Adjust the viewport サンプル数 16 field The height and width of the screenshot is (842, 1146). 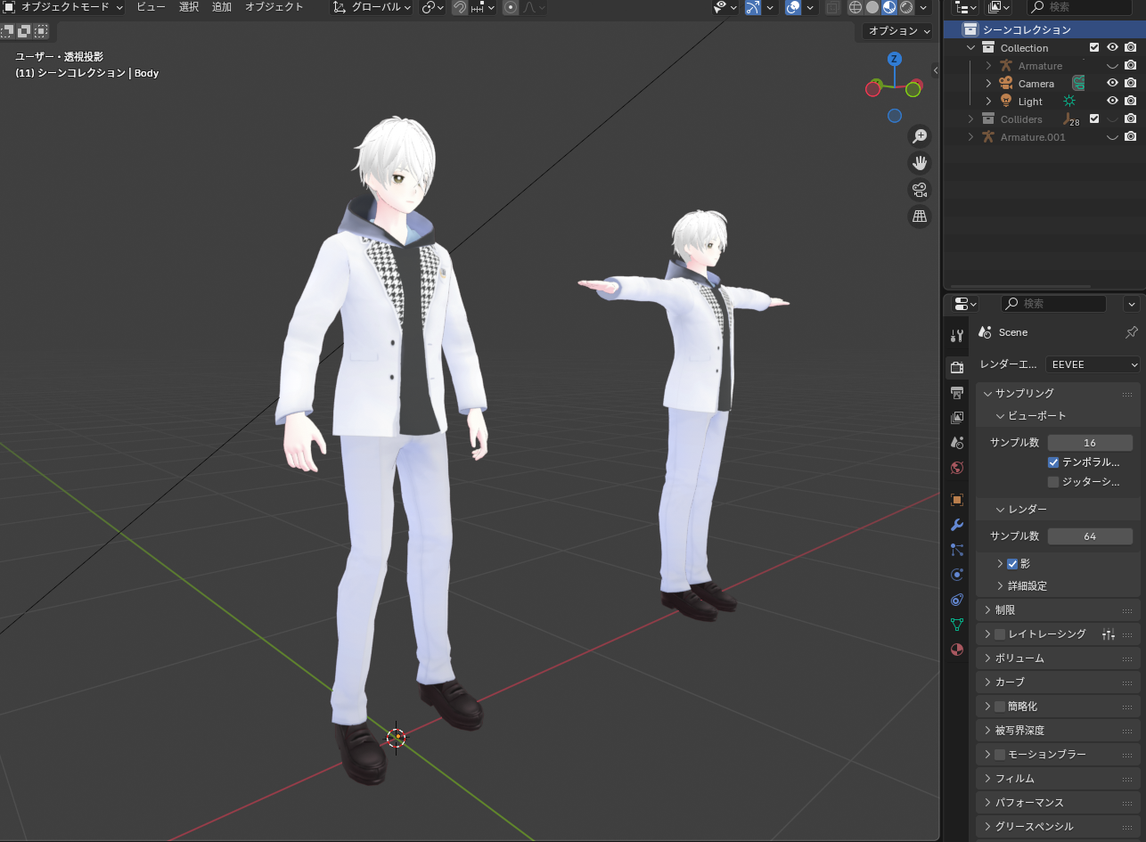click(1090, 443)
